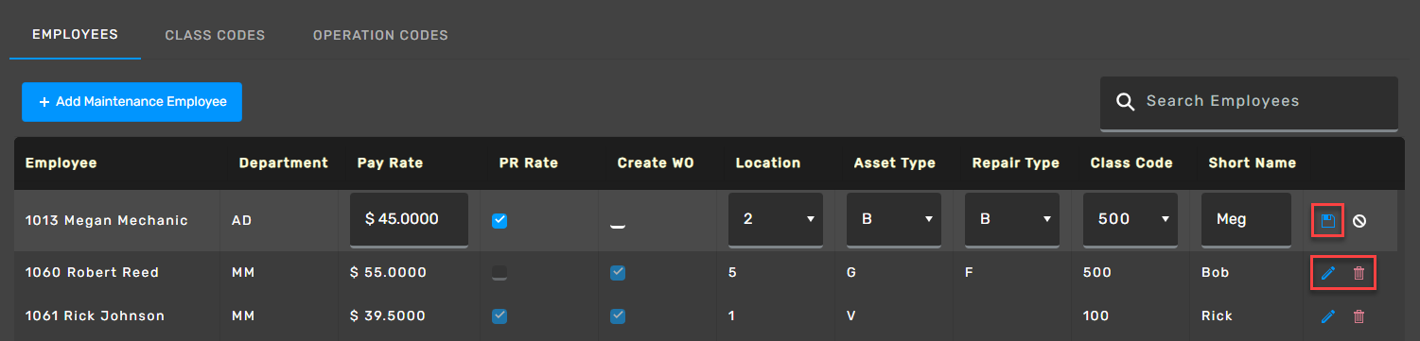Open the Location dropdown showing 2
Screen dimensions: 1420x341
[x=776, y=220]
